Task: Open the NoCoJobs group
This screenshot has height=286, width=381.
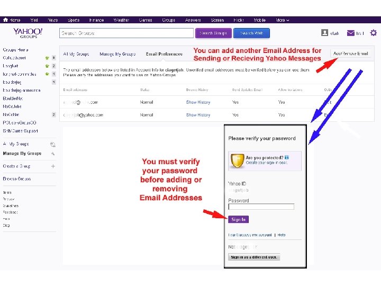Action: [12, 106]
